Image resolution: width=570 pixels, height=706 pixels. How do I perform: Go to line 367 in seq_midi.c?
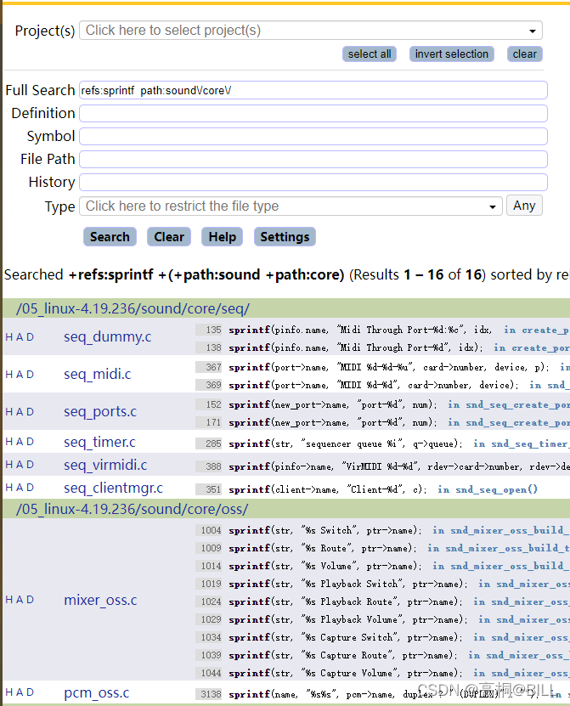(209, 367)
